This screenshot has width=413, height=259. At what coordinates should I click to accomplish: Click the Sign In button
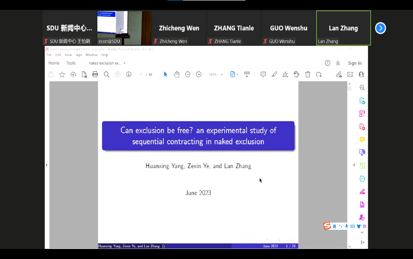click(x=355, y=63)
